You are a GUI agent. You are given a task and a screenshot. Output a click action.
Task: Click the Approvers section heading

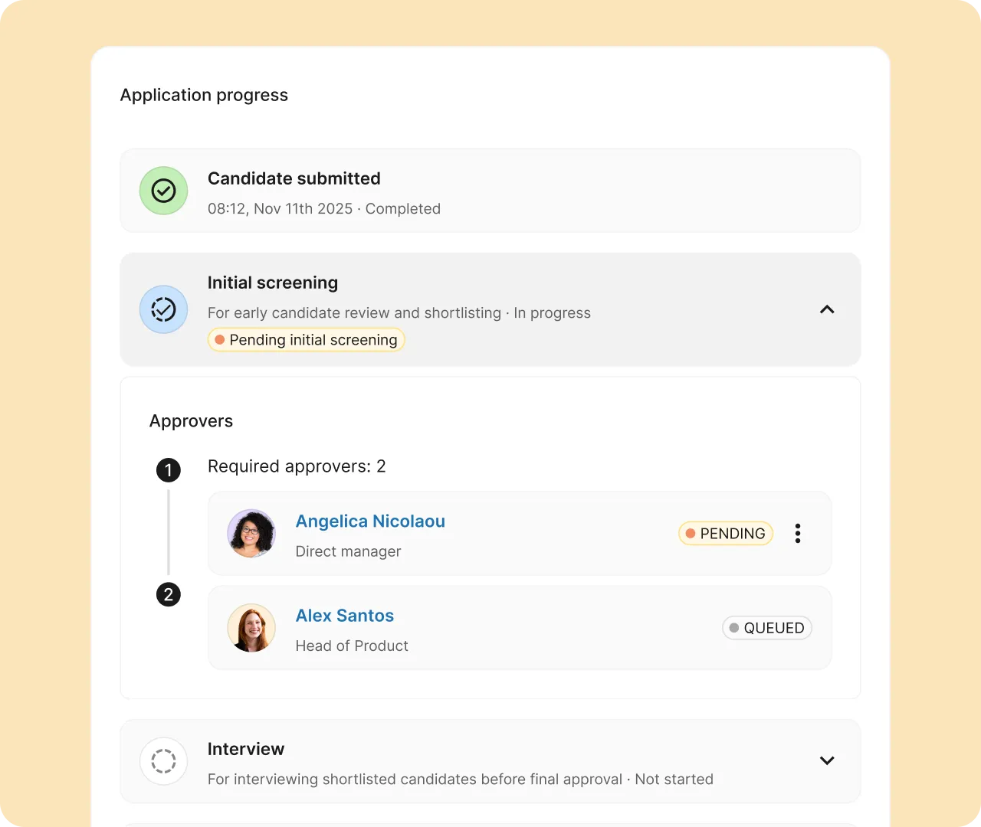[x=191, y=421]
